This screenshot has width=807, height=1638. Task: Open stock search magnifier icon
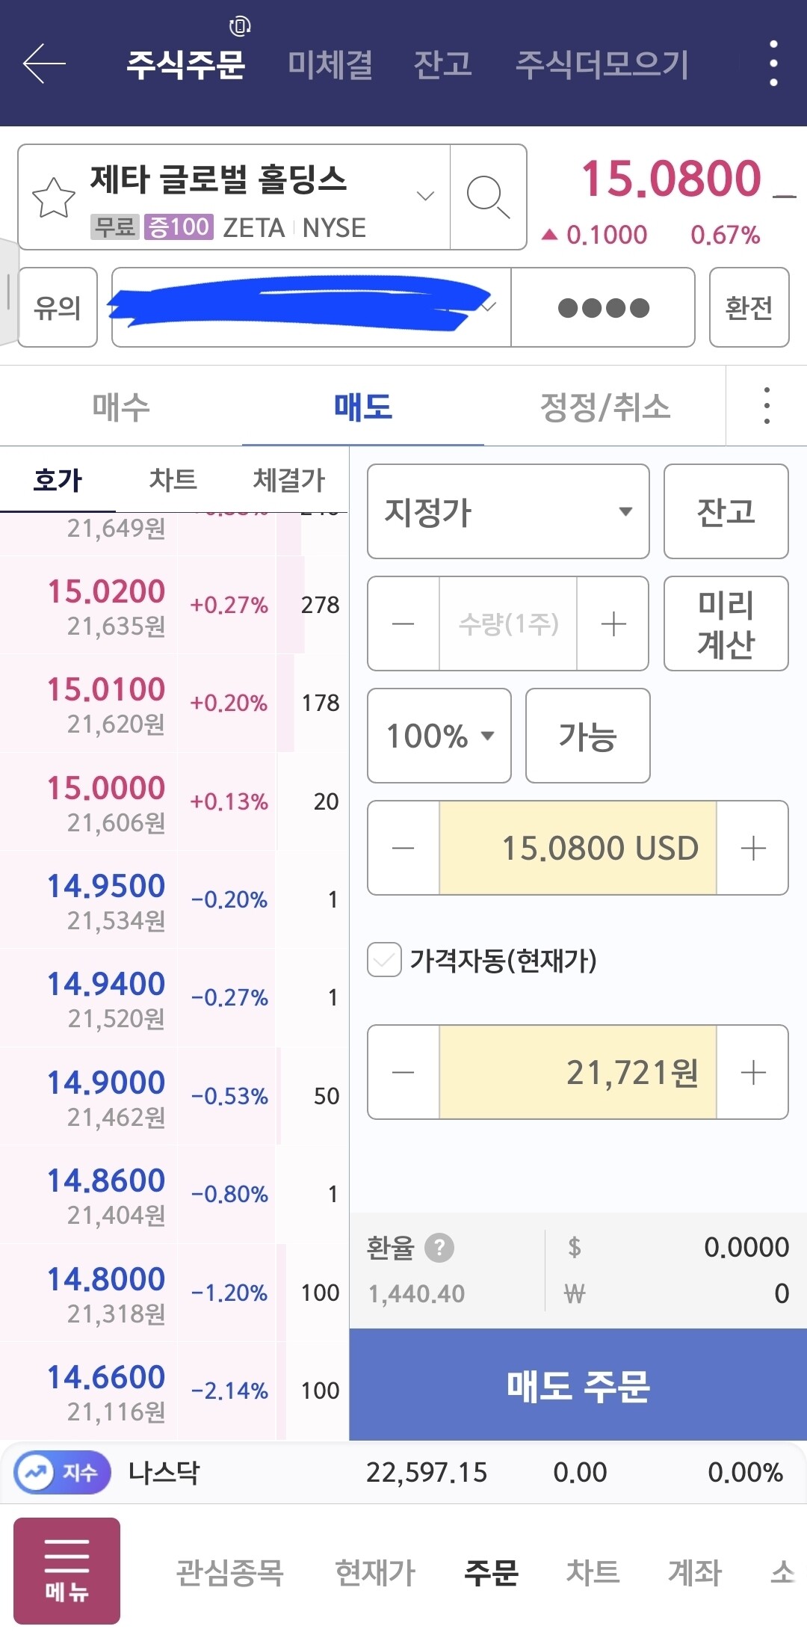(x=488, y=197)
